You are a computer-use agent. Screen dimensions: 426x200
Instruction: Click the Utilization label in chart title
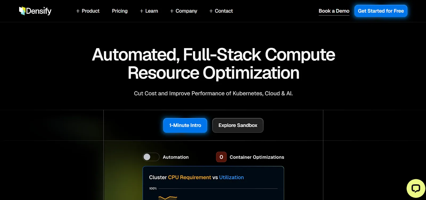point(231,177)
